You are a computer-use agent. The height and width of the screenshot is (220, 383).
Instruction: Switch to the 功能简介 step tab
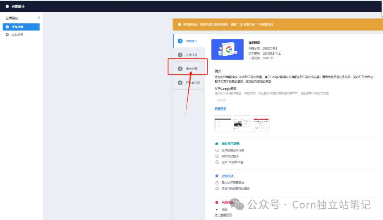[x=189, y=41]
